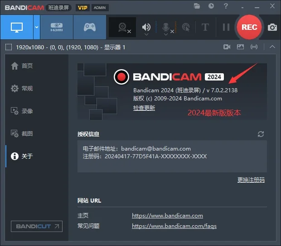
Task: Click the Bandicam red record logo
Action: click(121, 77)
